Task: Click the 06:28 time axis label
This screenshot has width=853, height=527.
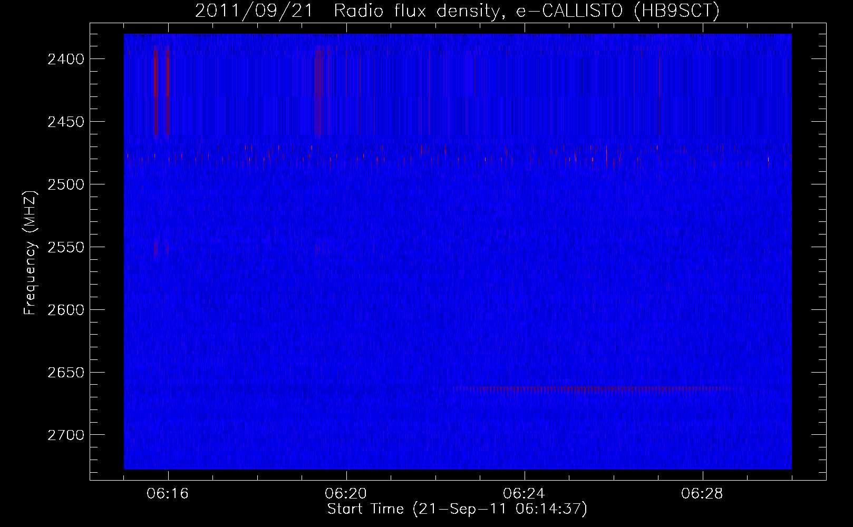Action: click(x=702, y=494)
